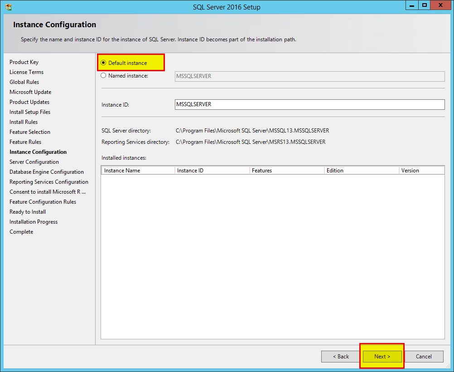Click the Back button

(x=340, y=356)
